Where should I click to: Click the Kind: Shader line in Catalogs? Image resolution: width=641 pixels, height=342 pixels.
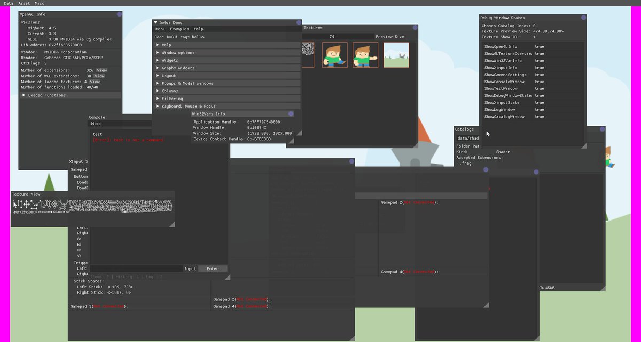pos(483,152)
